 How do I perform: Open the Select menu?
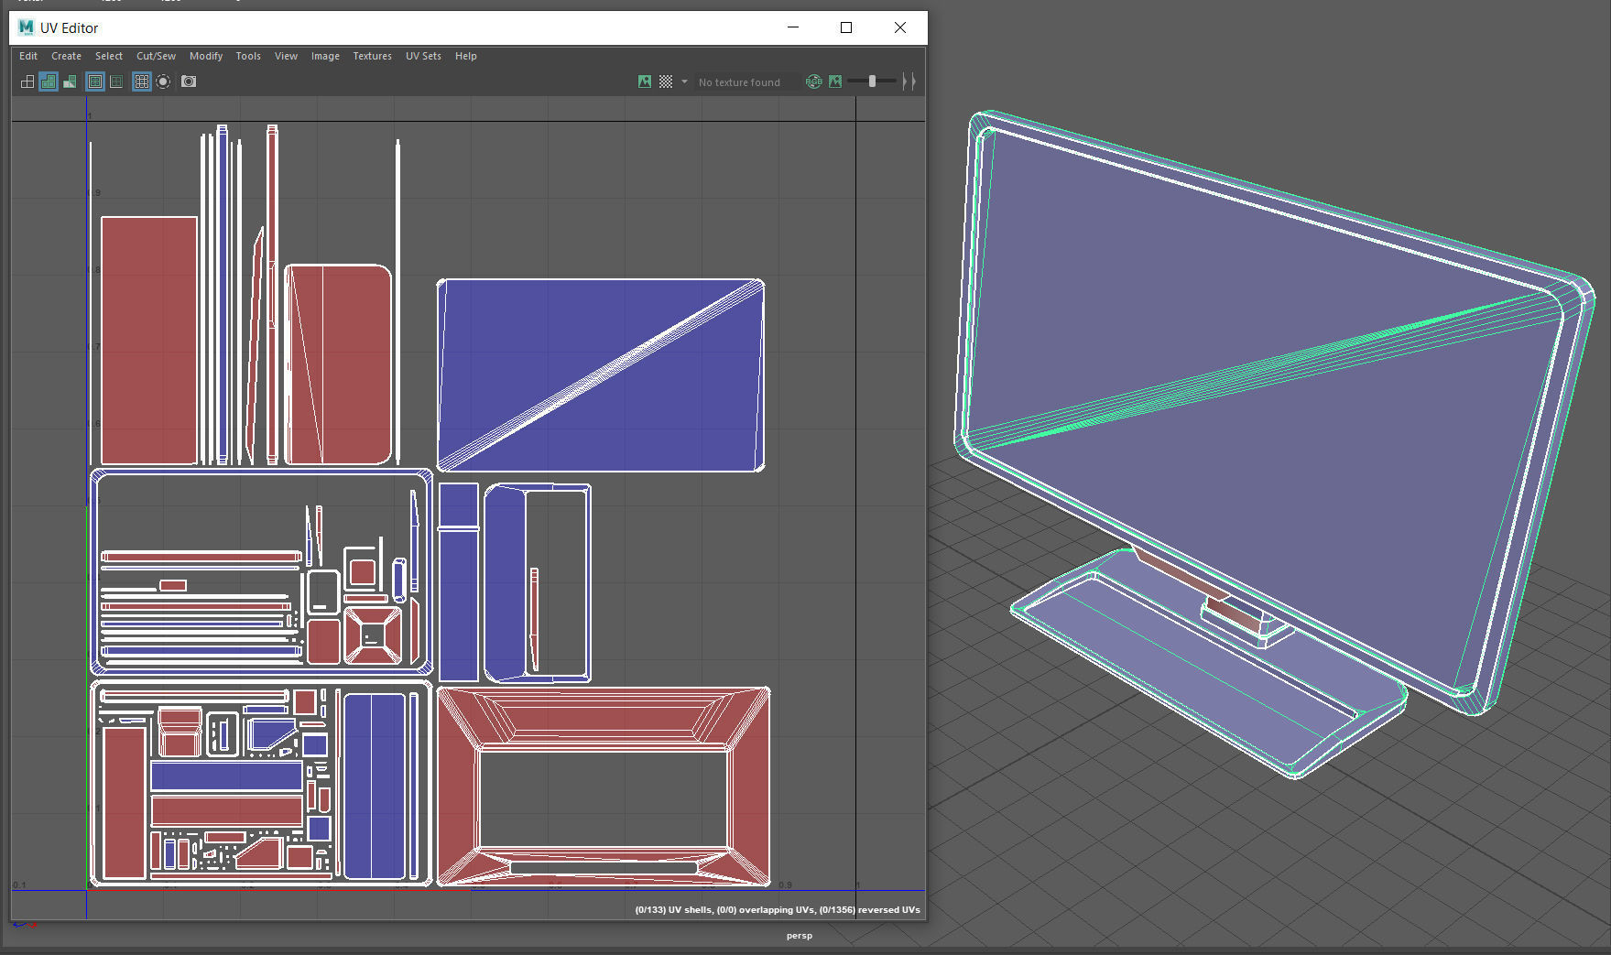(x=109, y=56)
